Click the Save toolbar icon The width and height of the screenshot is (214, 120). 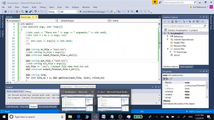pyautogui.click(x=27, y=12)
